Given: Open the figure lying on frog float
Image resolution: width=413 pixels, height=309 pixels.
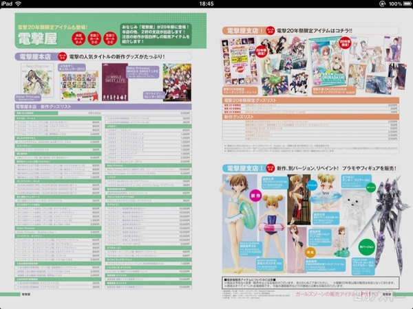Looking at the screenshot, I should click(340, 243).
